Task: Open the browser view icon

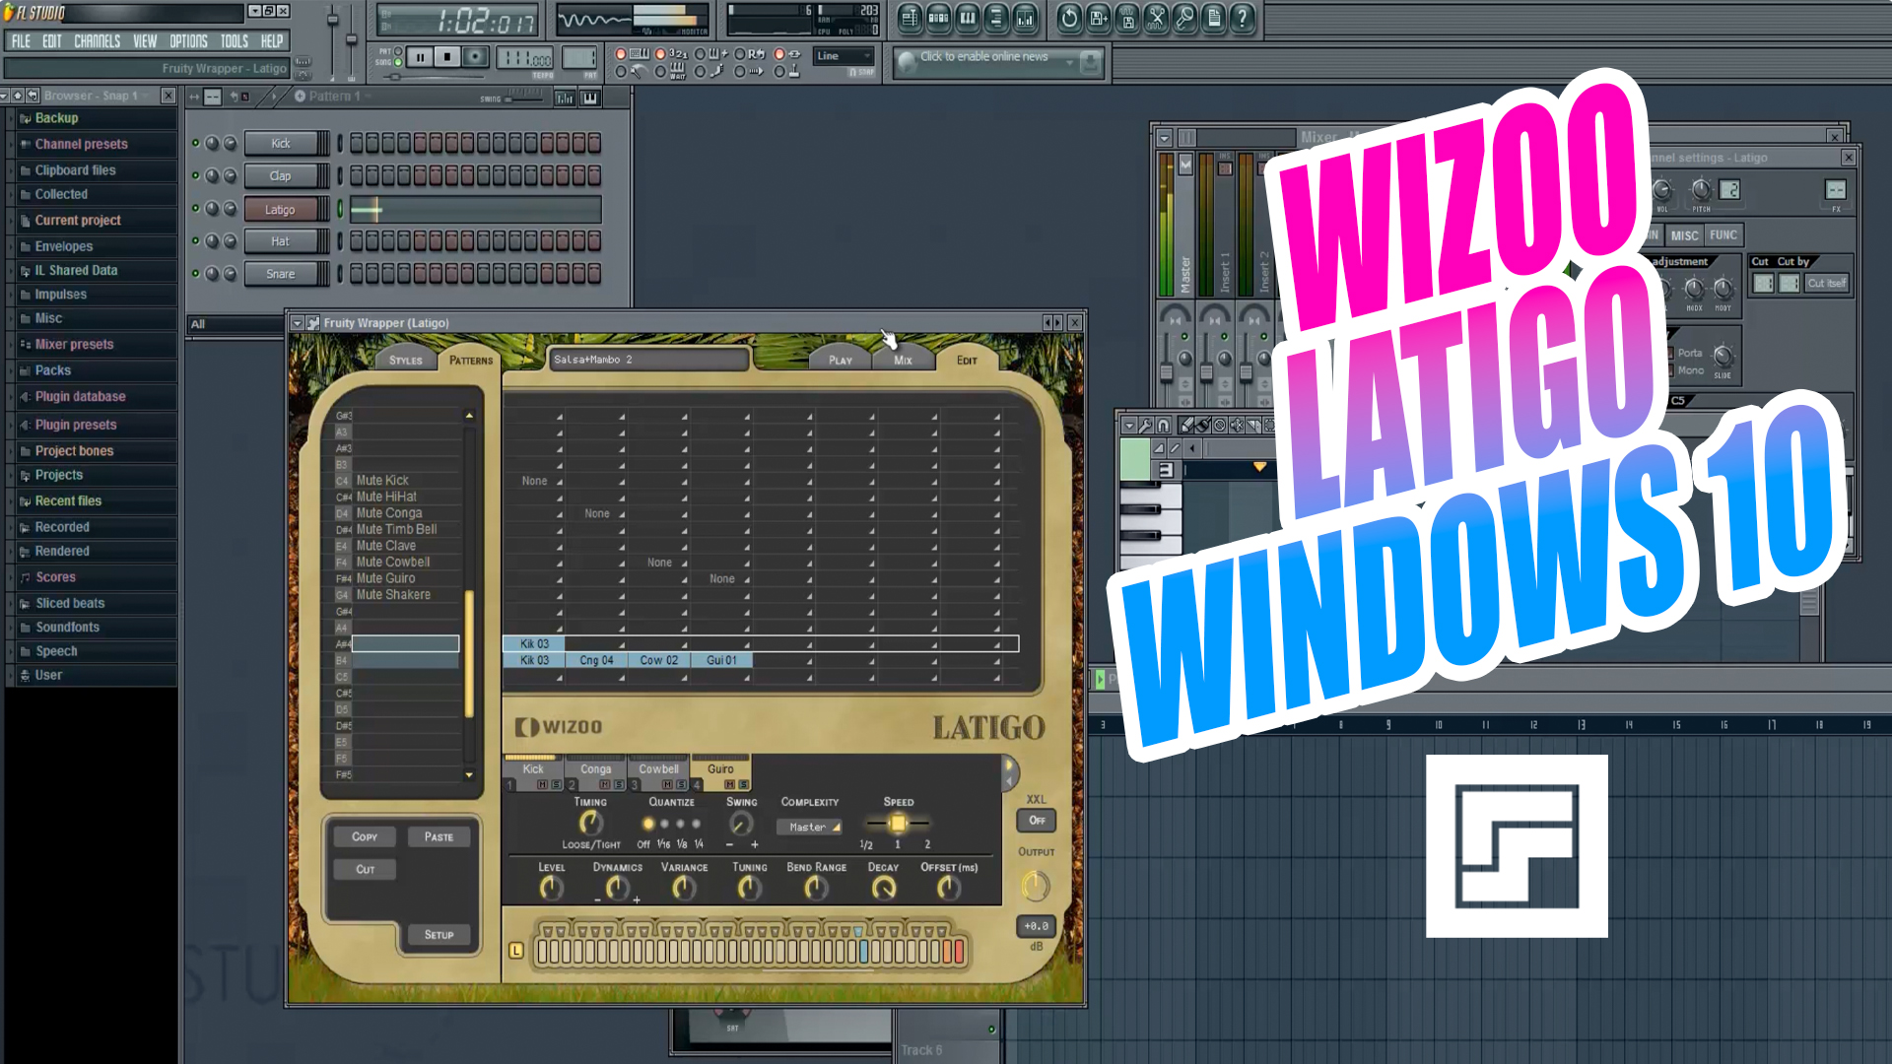Action: [996, 18]
